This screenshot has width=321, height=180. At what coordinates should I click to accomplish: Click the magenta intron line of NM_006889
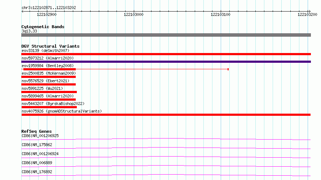click(166, 166)
